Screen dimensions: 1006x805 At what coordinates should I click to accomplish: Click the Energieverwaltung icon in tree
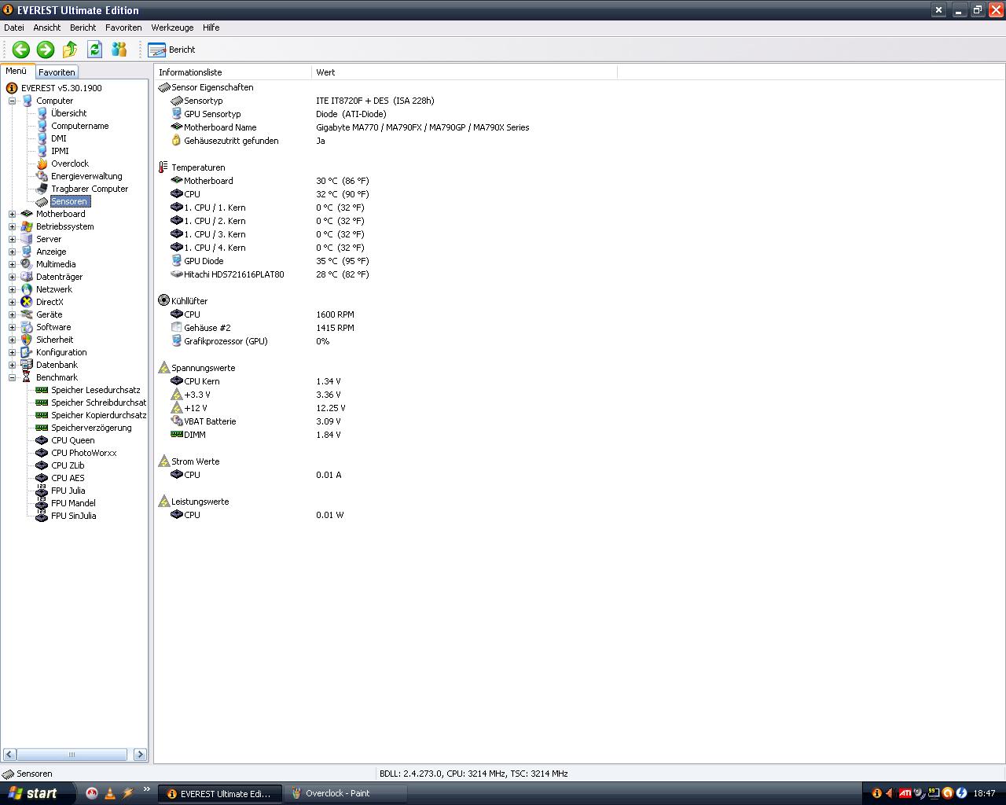(x=42, y=176)
